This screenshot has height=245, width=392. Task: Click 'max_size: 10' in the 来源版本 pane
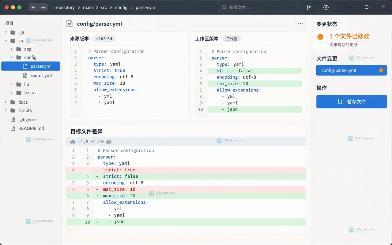109,83
